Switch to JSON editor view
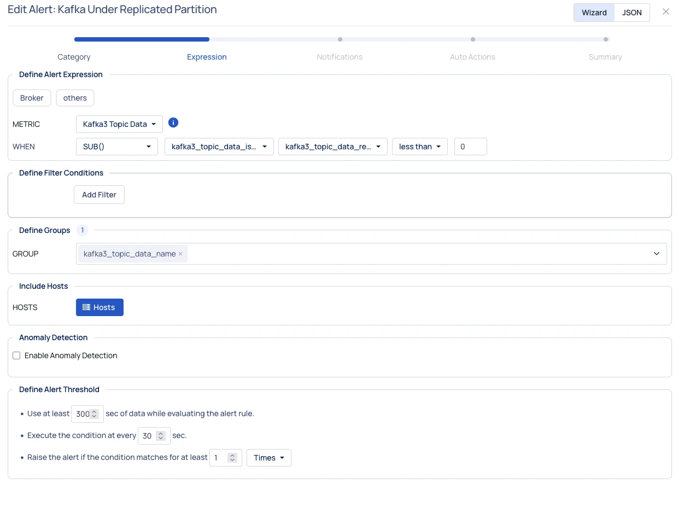 tap(632, 13)
